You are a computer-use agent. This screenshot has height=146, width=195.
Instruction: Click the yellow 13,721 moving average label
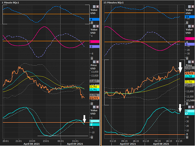pos(189,82)
